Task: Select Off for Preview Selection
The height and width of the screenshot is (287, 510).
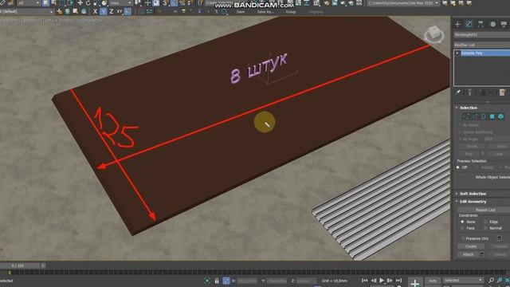Action: pyautogui.click(x=458, y=167)
